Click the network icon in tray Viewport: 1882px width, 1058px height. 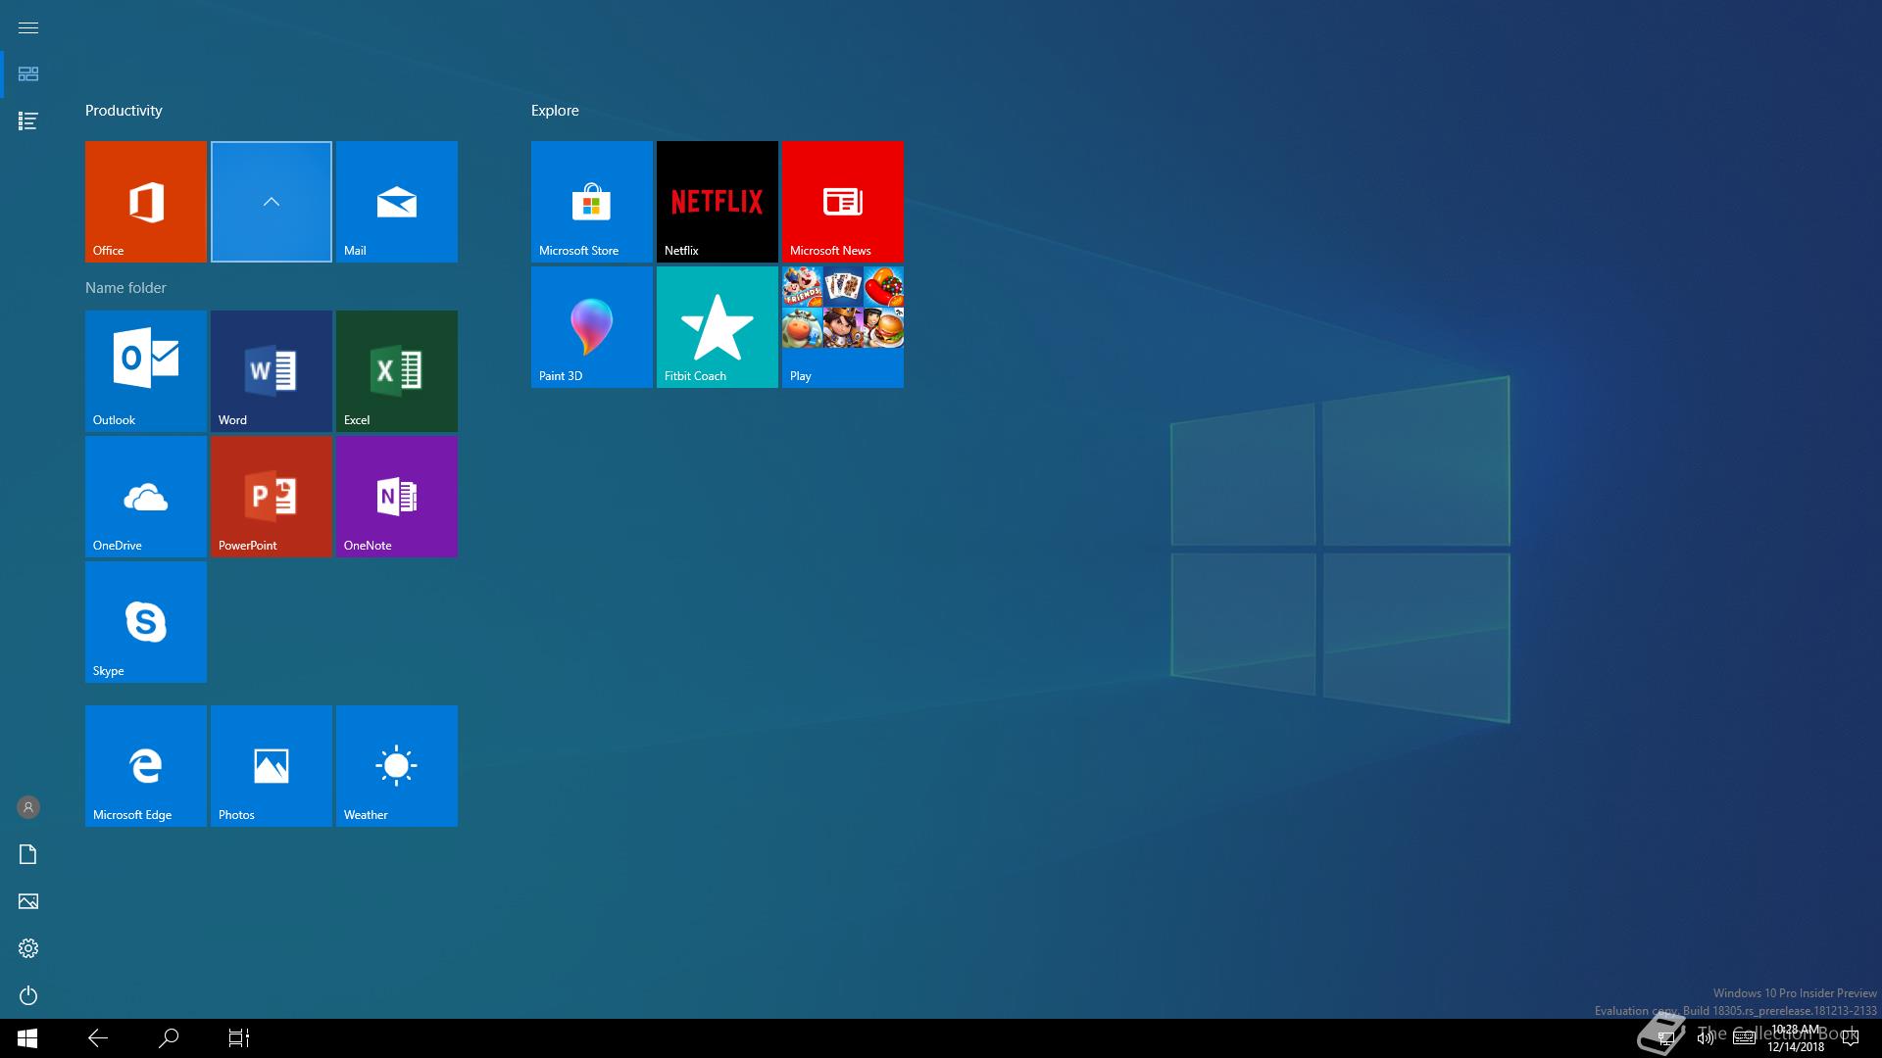point(1665,1038)
